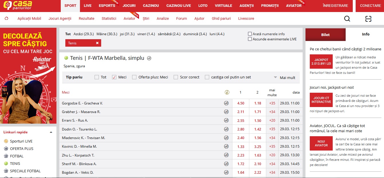Switch to the Bilet tab
Image resolution: width=384 pixels, height=178 pixels.
pyautogui.click(x=326, y=35)
